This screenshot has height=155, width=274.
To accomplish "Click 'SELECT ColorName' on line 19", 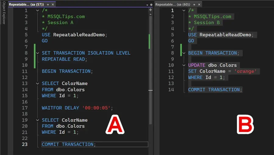I will [65, 120].
